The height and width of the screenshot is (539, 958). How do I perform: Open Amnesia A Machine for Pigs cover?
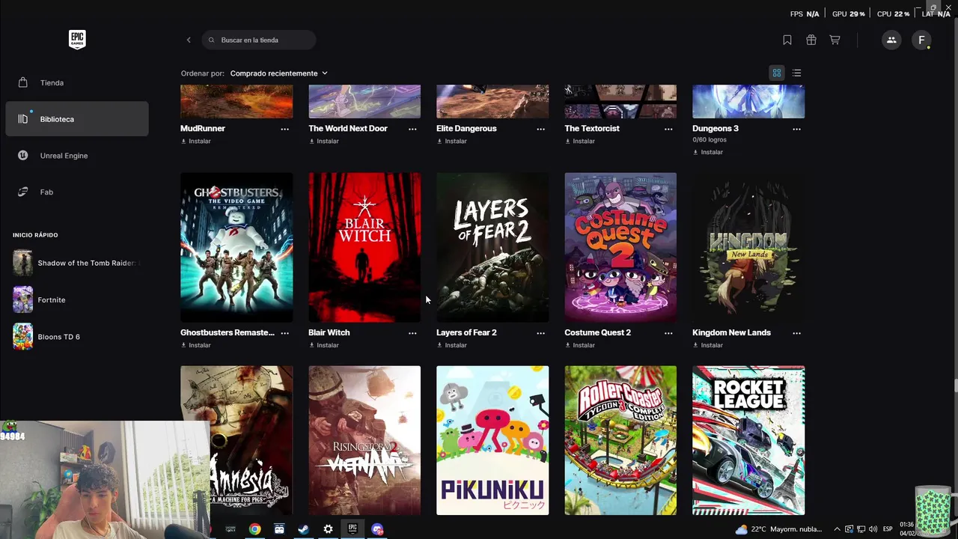click(x=237, y=440)
